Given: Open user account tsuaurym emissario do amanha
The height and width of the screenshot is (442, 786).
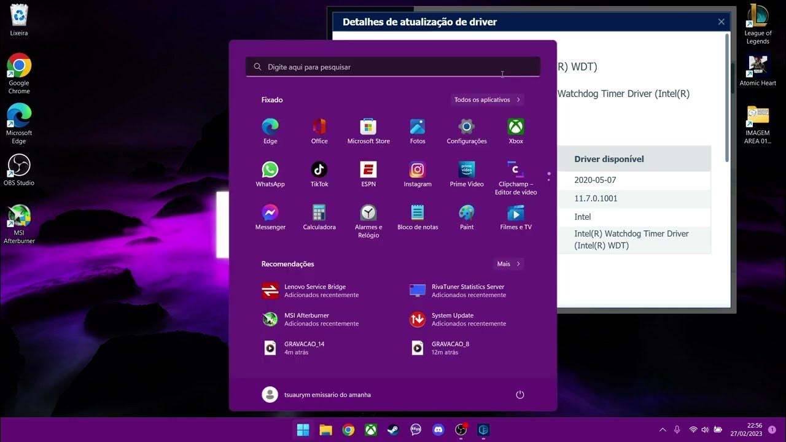Looking at the screenshot, I should point(317,395).
